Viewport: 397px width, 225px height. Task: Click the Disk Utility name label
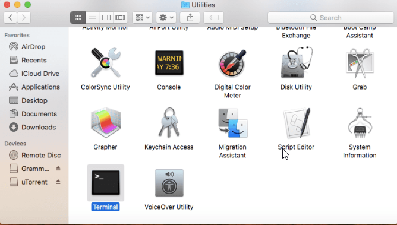pos(296,87)
